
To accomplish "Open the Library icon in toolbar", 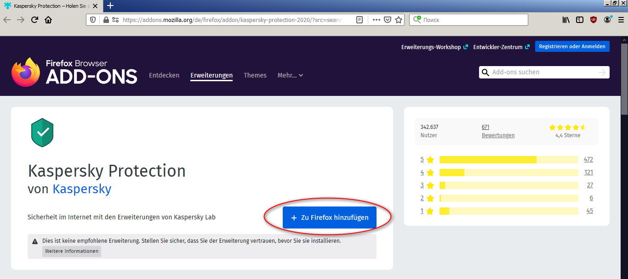I will pyautogui.click(x=566, y=20).
